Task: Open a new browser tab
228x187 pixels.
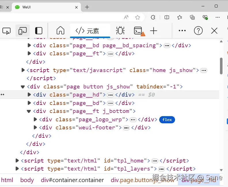Action: pyautogui.click(x=87, y=7)
